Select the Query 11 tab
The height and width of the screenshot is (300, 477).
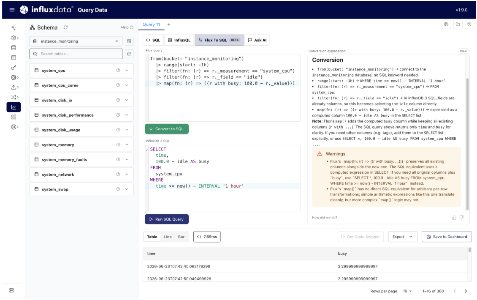pyautogui.click(x=151, y=25)
